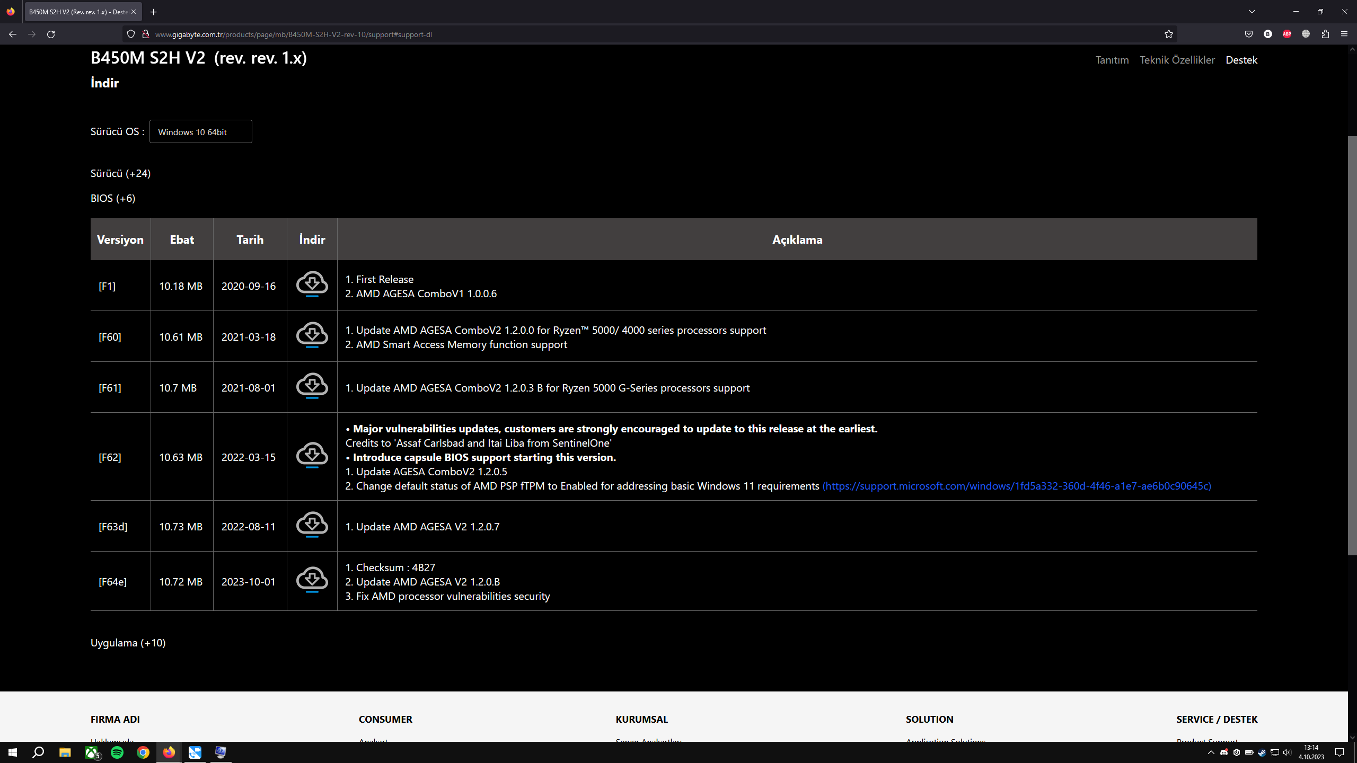Open the Adblock Plus extension icon
Screen dimensions: 1357x763
1286,34
